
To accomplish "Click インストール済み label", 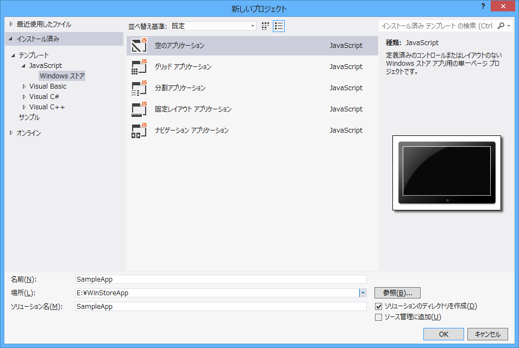I will point(37,39).
